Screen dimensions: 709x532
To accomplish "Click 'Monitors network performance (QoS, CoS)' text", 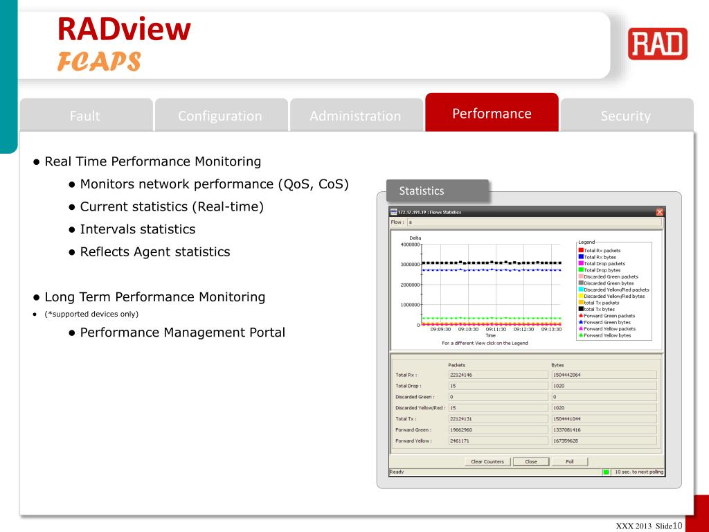I will click(215, 184).
